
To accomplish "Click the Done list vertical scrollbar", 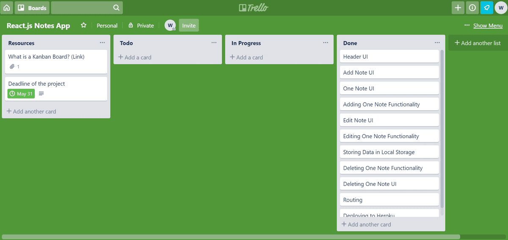I will [442, 128].
